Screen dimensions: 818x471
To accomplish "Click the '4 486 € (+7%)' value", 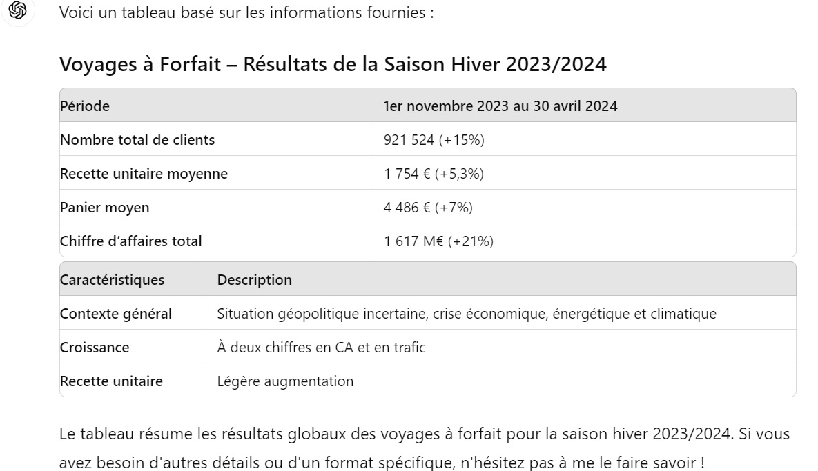I will [x=428, y=208].
